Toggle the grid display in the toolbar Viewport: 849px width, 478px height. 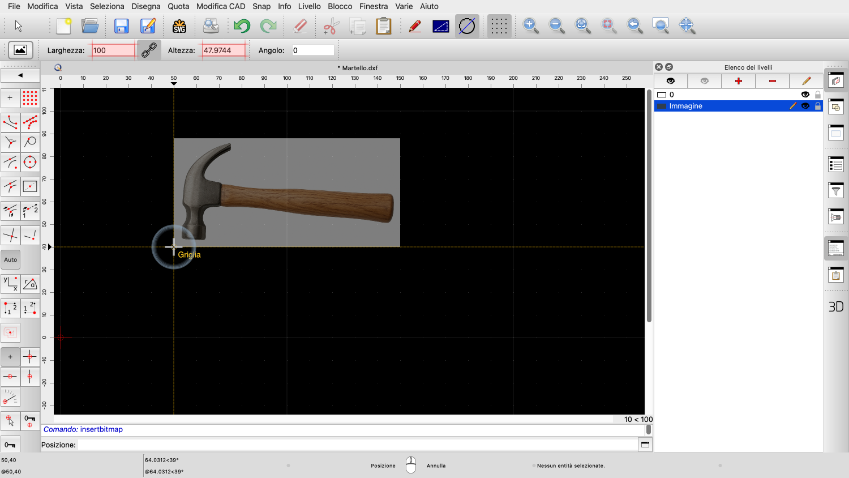(499, 26)
